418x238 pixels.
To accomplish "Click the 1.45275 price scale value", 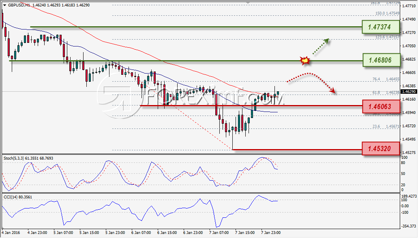I will pos(409,152).
